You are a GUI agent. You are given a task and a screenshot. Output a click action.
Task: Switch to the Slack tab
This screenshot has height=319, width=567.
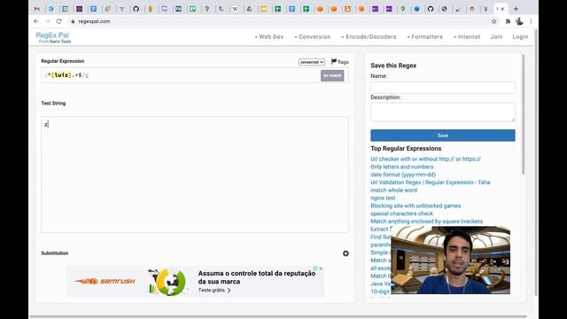click(107, 9)
